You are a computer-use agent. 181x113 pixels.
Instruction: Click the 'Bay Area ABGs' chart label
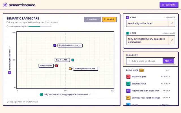[62, 60]
